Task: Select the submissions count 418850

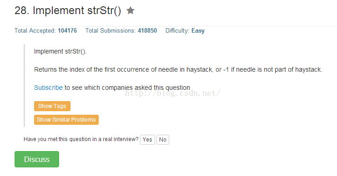Action: pyautogui.click(x=147, y=31)
